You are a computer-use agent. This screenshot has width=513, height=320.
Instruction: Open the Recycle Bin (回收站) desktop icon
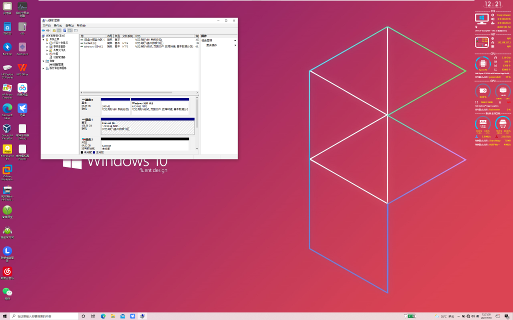click(x=7, y=28)
